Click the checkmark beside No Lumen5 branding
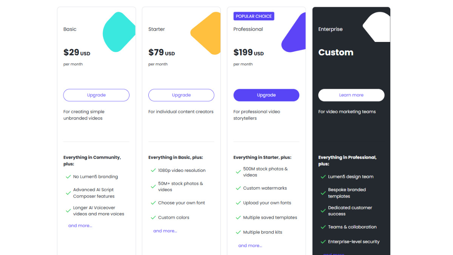 [68, 177]
